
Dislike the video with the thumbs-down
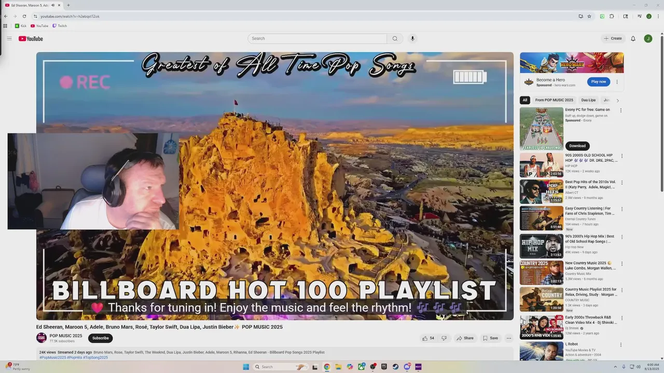444,338
